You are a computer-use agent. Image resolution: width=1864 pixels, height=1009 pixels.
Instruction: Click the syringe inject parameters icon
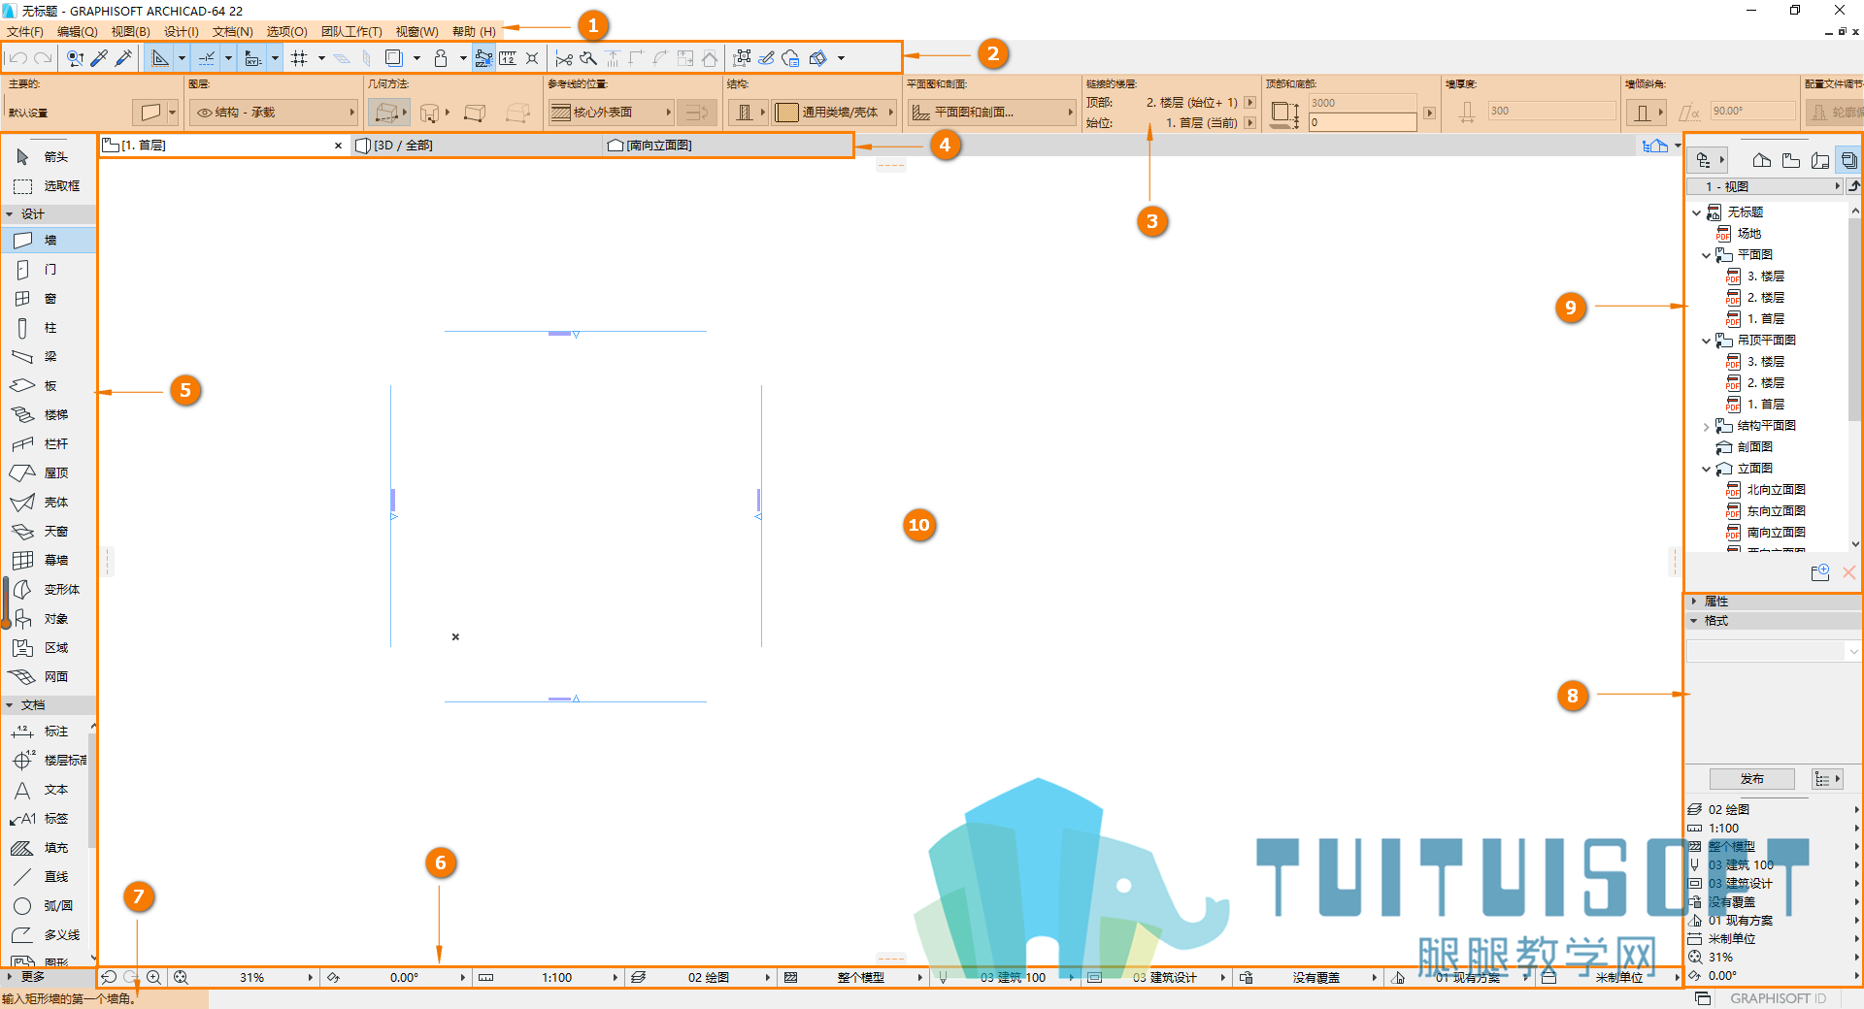tap(123, 58)
